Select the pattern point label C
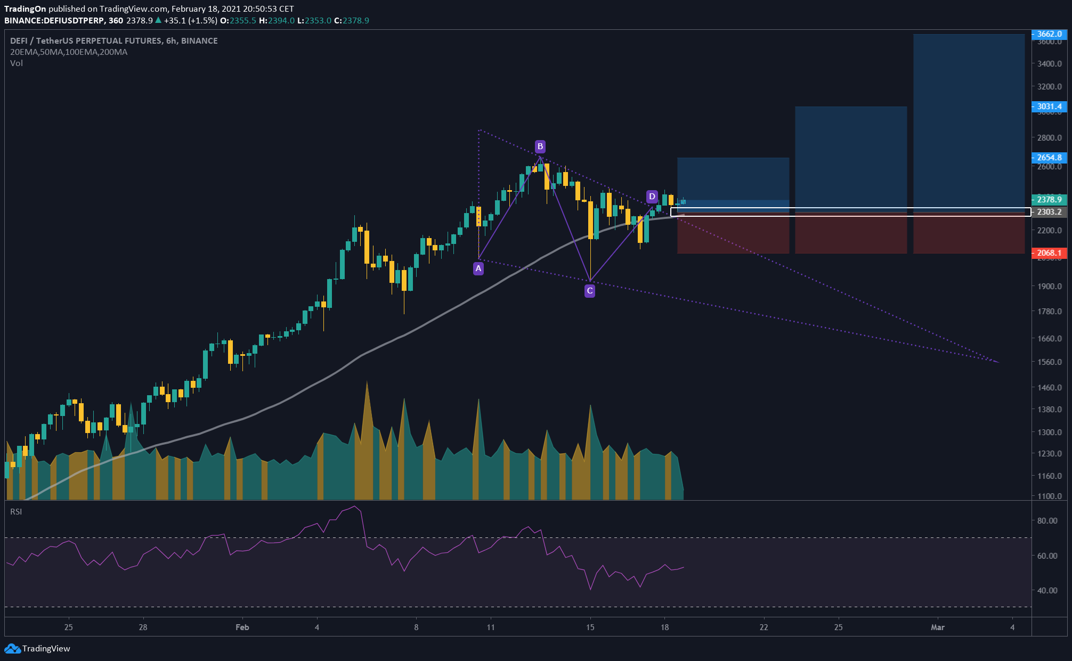 tap(590, 291)
